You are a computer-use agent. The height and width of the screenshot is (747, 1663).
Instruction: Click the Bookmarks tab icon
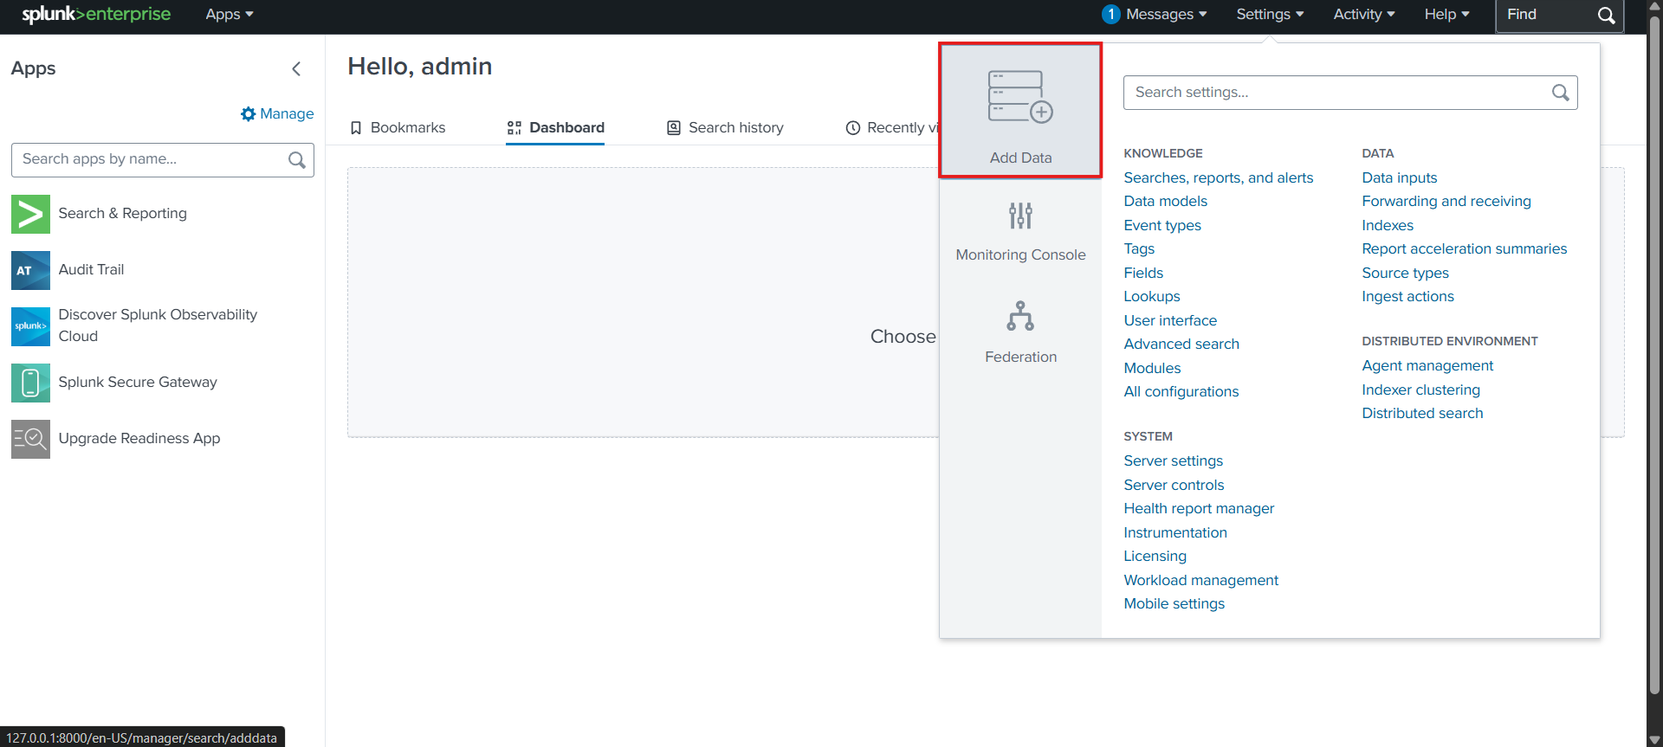(x=355, y=128)
